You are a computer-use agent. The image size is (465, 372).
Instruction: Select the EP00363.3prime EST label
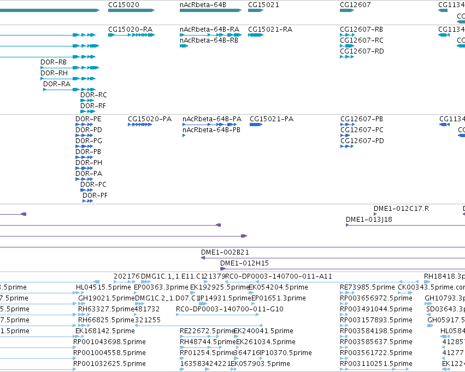tap(161, 287)
